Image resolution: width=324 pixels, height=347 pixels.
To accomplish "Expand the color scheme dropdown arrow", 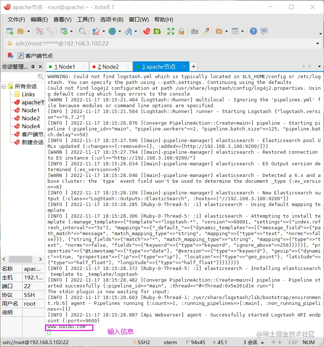I will coord(104,31).
